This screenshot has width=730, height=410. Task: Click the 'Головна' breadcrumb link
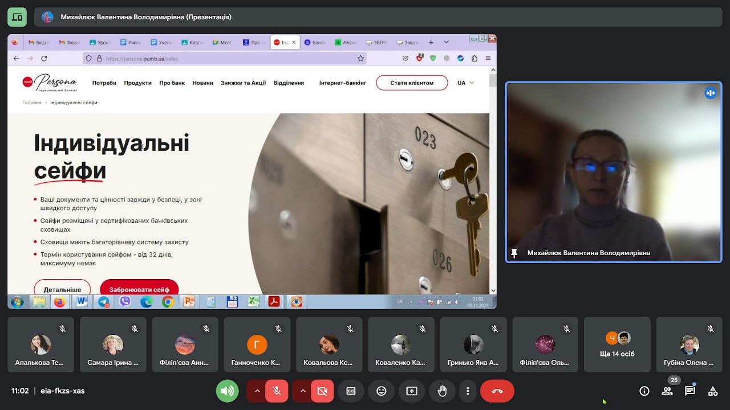(32, 102)
